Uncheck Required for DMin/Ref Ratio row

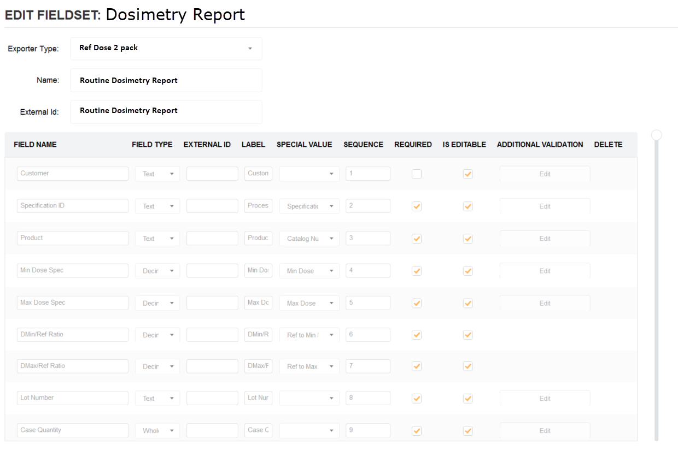click(417, 335)
